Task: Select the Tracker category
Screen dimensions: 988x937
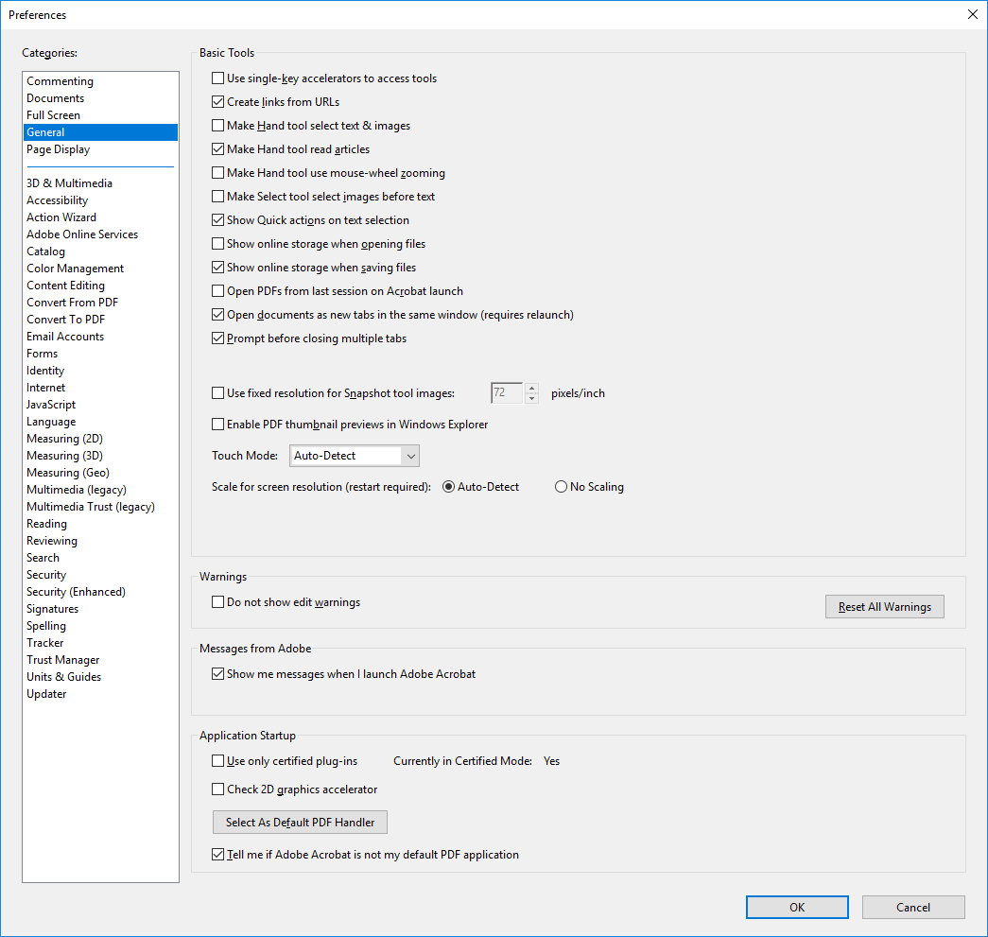Action: pos(101,643)
